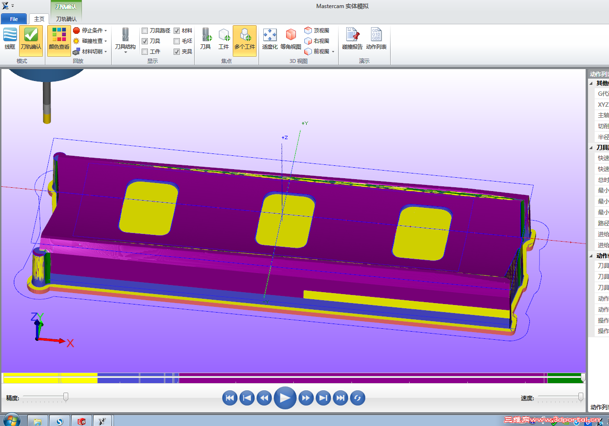Screen dimensions: 609x426
Task: Enable the 刀具路径 toolpath display checkbox
Action: click(145, 30)
